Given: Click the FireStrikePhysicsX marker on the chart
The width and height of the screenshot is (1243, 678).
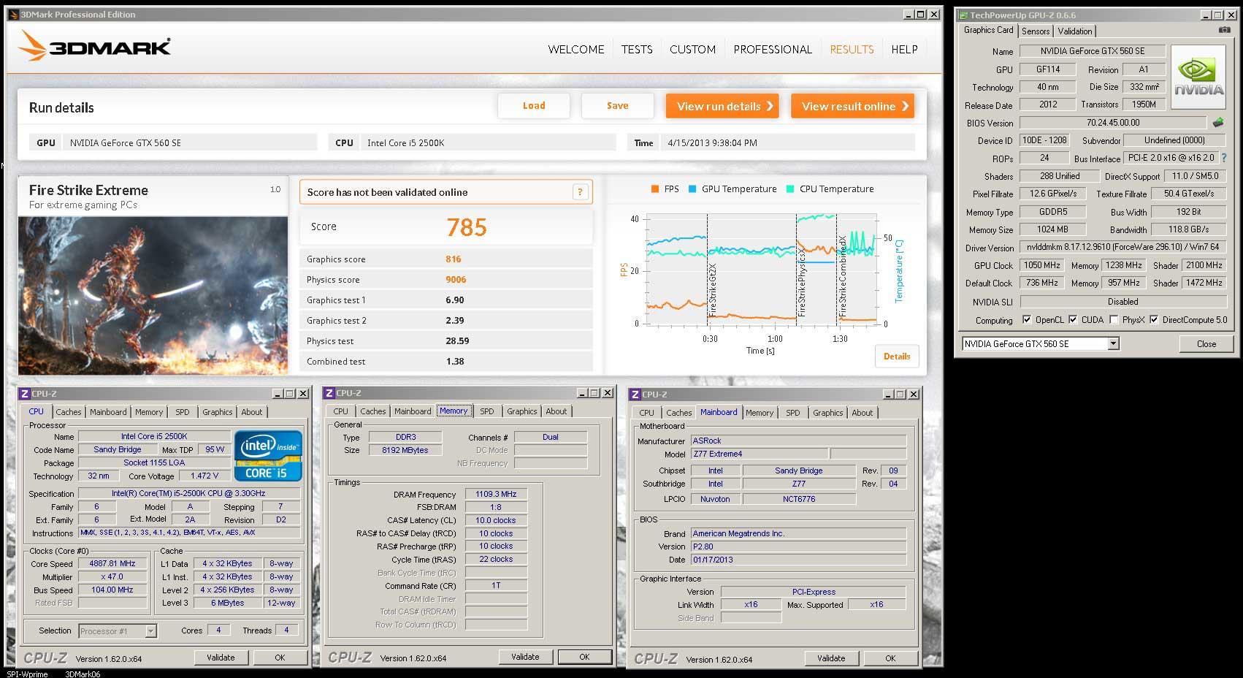Looking at the screenshot, I should pos(802,281).
